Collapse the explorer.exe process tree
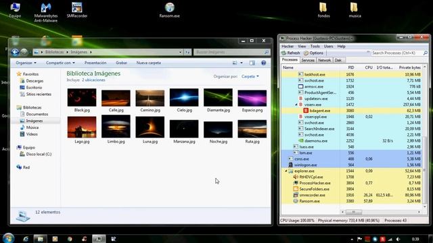The image size is (433, 243). coord(286,171)
